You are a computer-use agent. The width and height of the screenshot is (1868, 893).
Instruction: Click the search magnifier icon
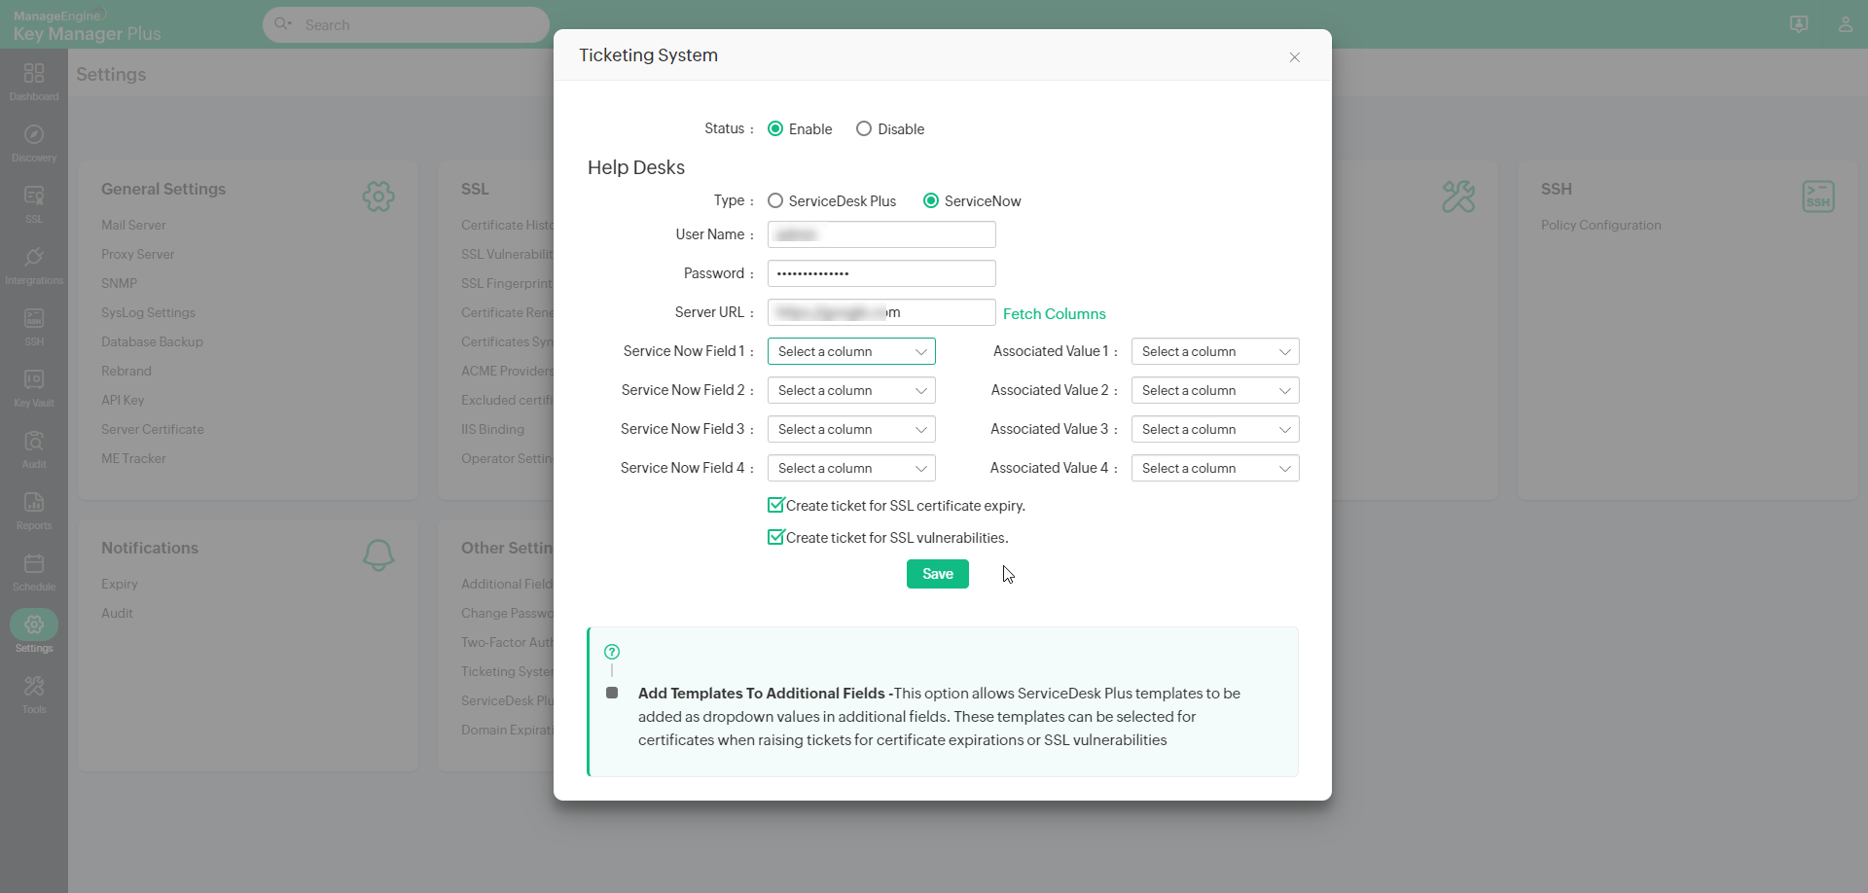pyautogui.click(x=282, y=23)
